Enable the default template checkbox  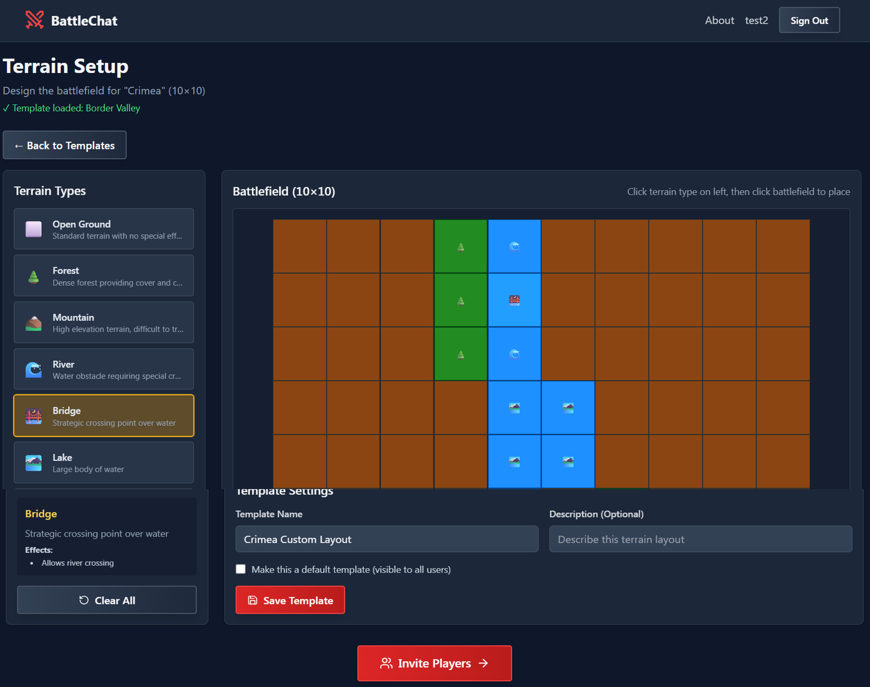pos(241,569)
